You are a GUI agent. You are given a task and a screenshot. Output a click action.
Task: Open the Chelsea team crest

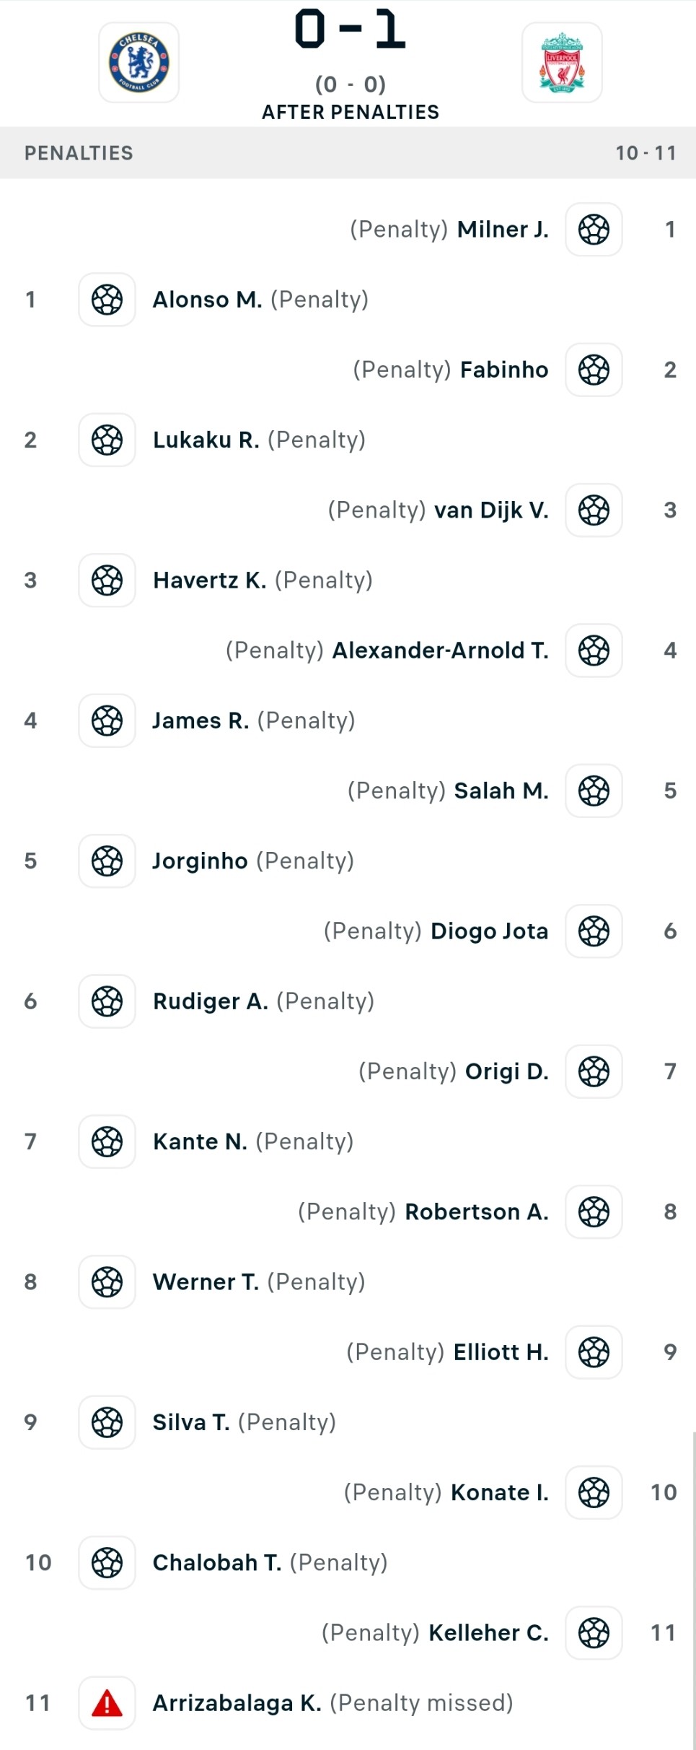(138, 62)
